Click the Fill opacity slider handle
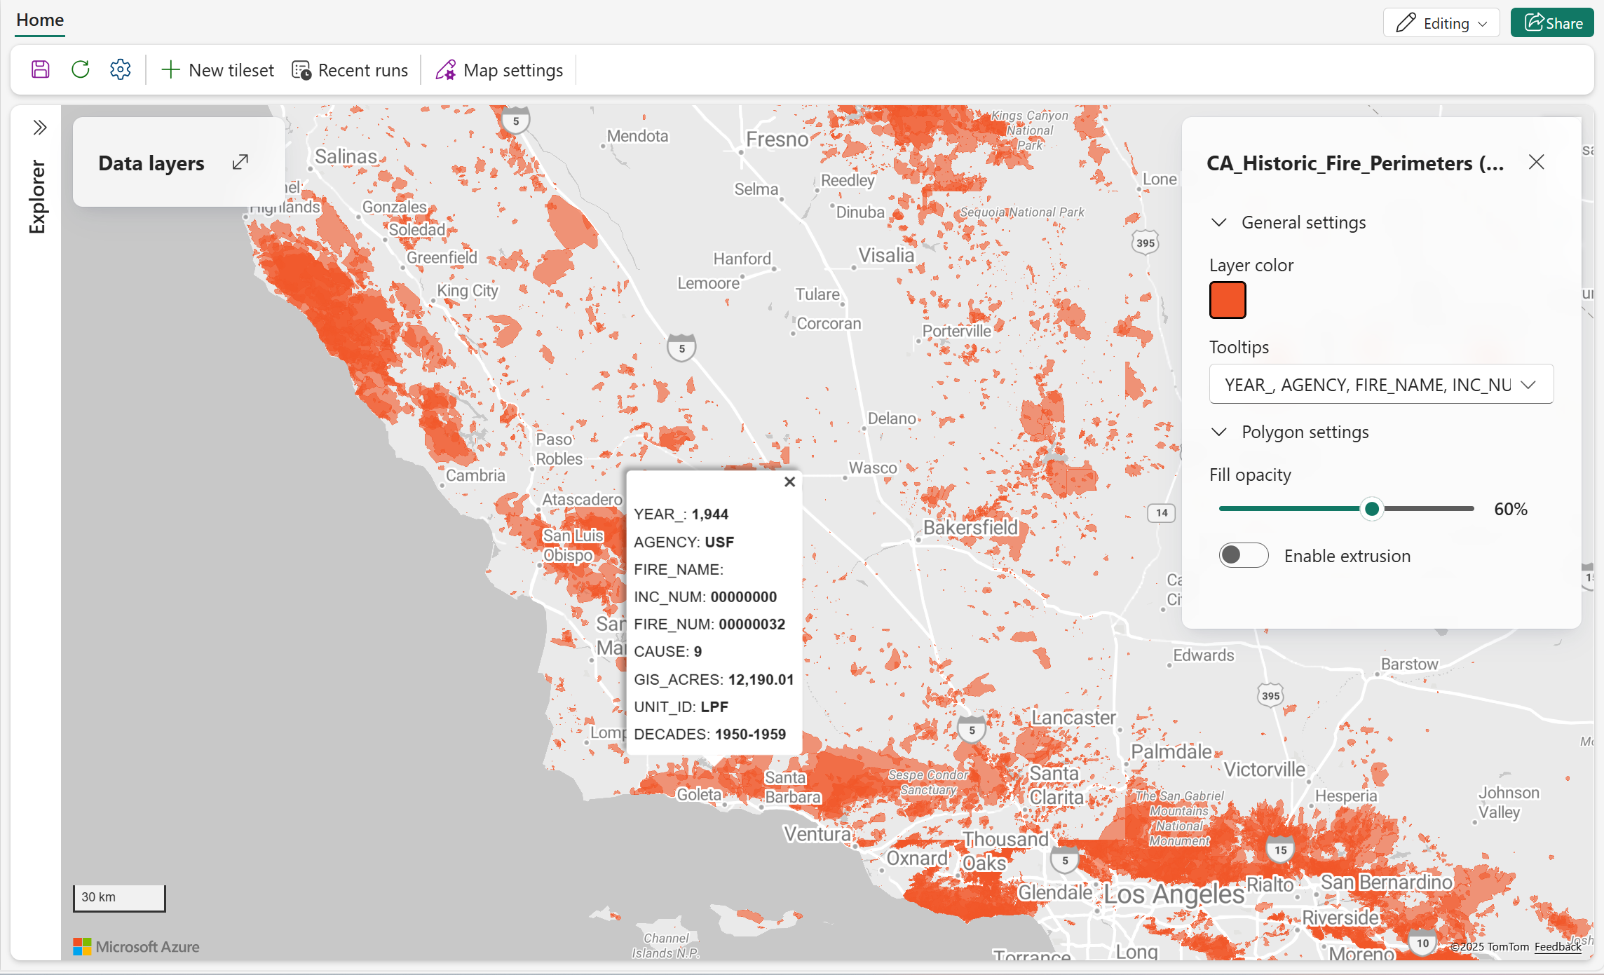This screenshot has width=1604, height=975. click(x=1372, y=509)
